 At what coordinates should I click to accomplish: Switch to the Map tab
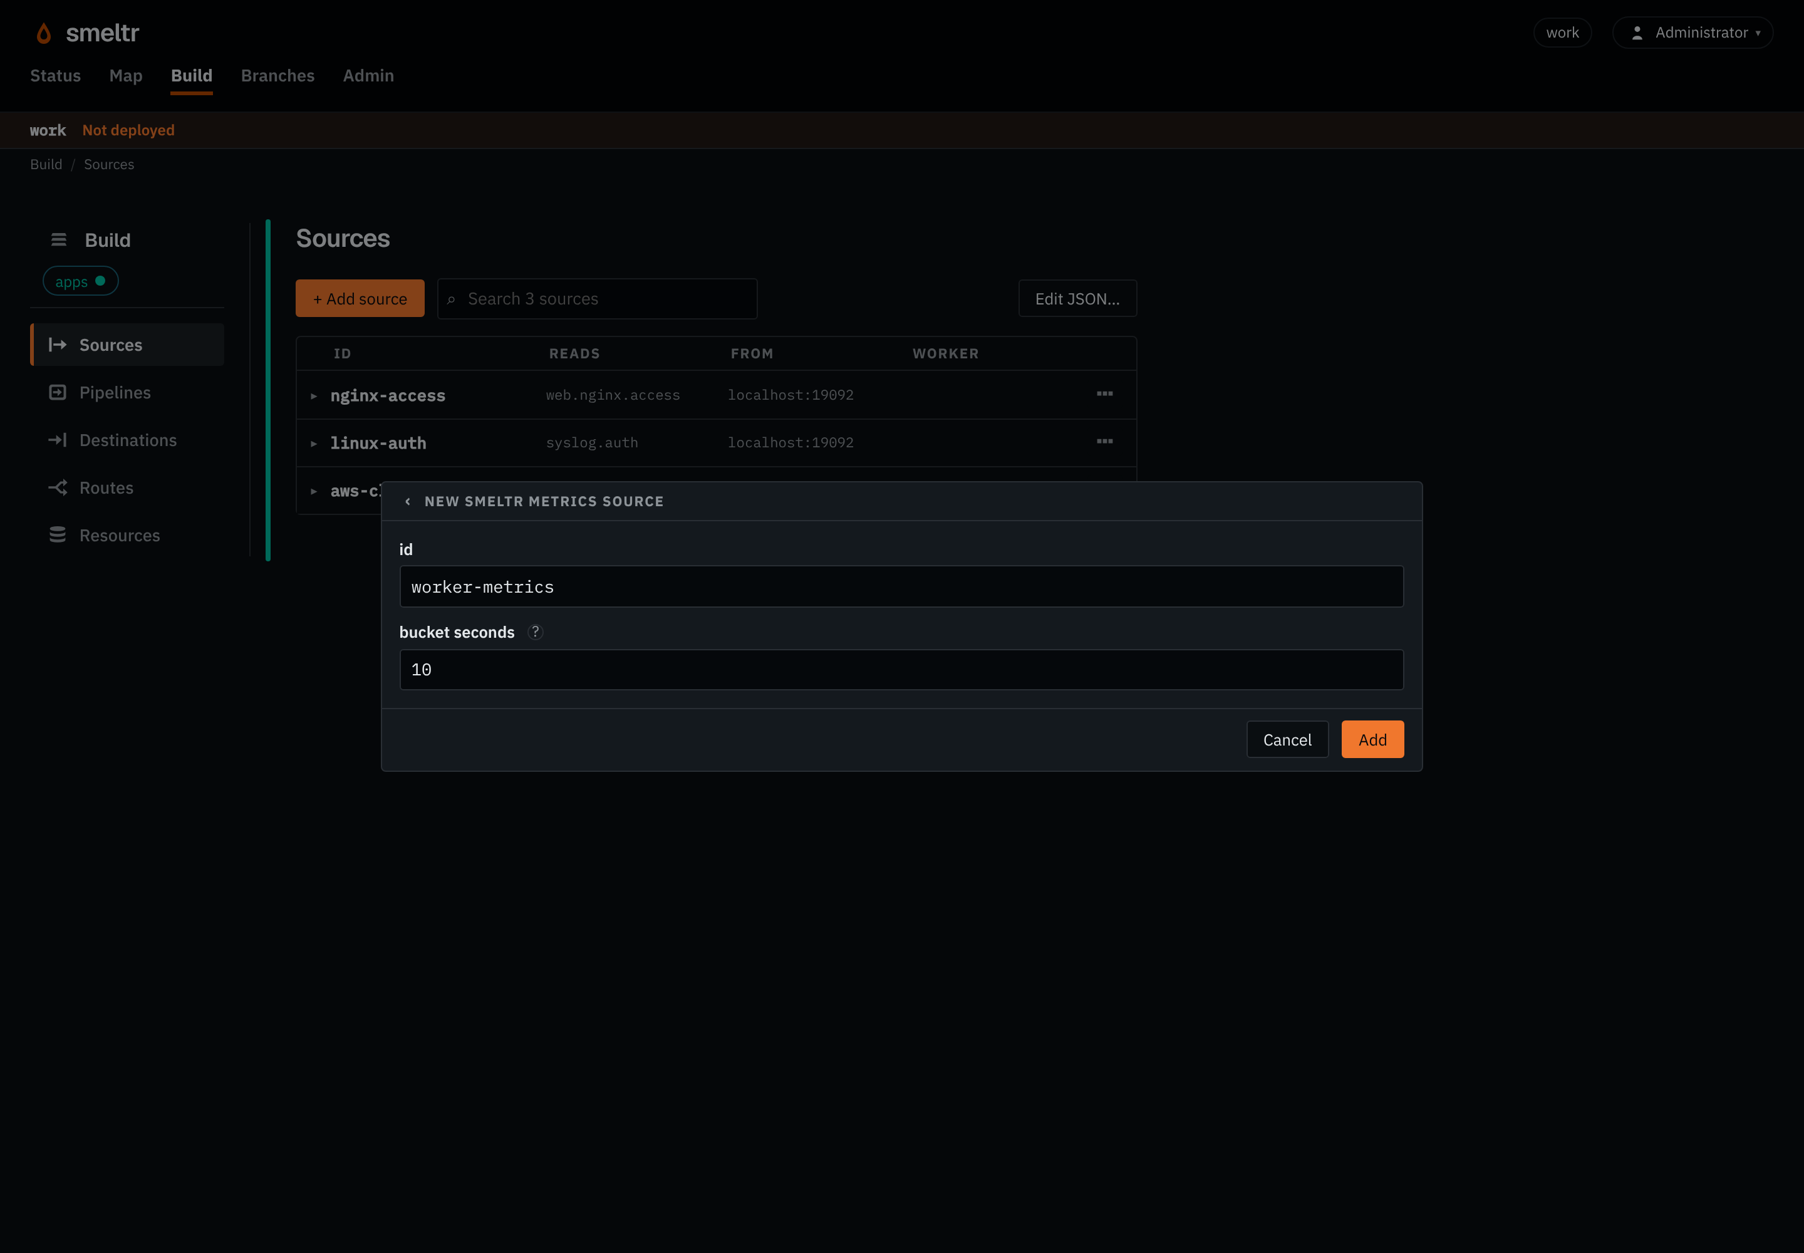click(126, 75)
